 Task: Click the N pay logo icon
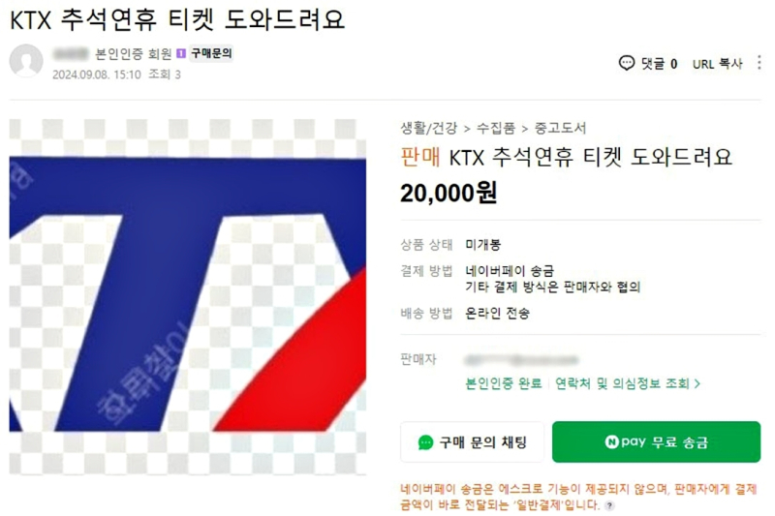611,441
